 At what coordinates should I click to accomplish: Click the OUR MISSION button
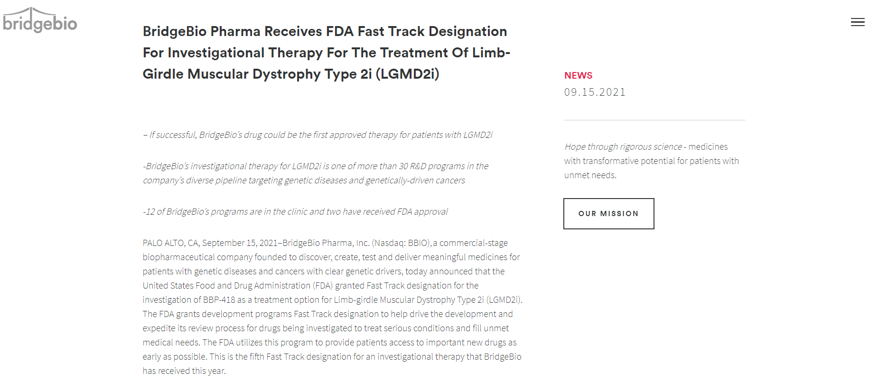click(x=609, y=214)
